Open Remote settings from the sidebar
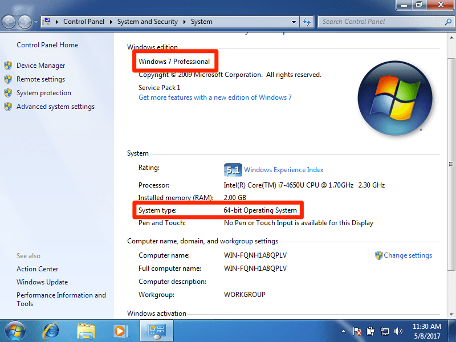456x342 pixels. tap(42, 79)
